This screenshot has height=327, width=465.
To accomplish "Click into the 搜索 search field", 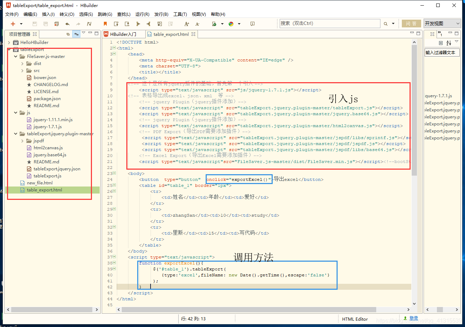I will click(x=330, y=24).
